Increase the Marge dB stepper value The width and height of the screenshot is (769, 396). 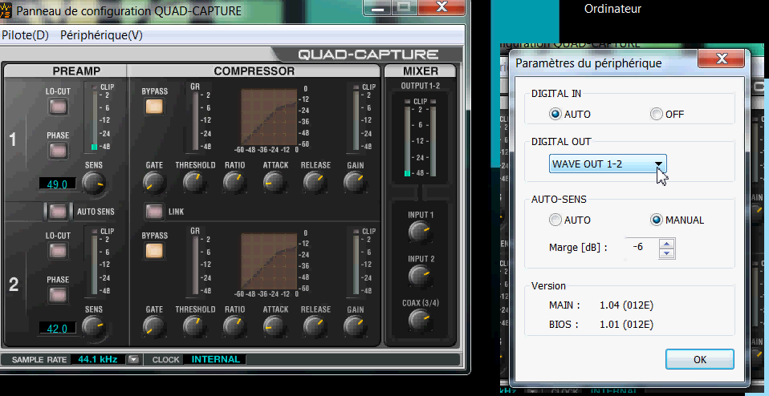point(665,244)
